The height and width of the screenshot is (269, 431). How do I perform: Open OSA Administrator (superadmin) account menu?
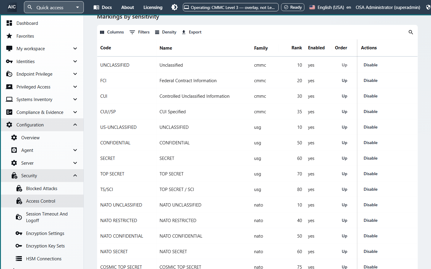[x=388, y=7]
